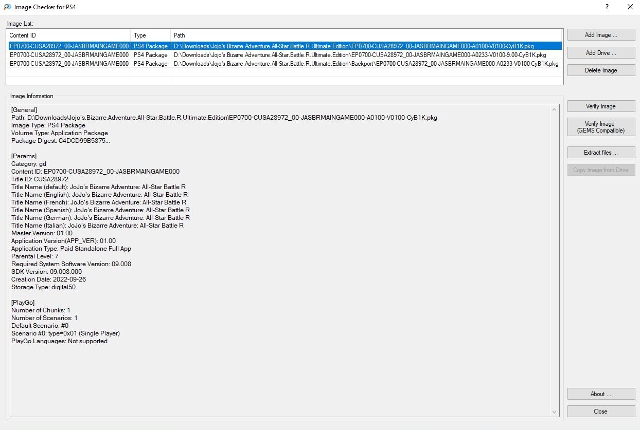Viewport: 640px width, 430px height.
Task: Click the Content ID line in Params section
Action: 95,172
